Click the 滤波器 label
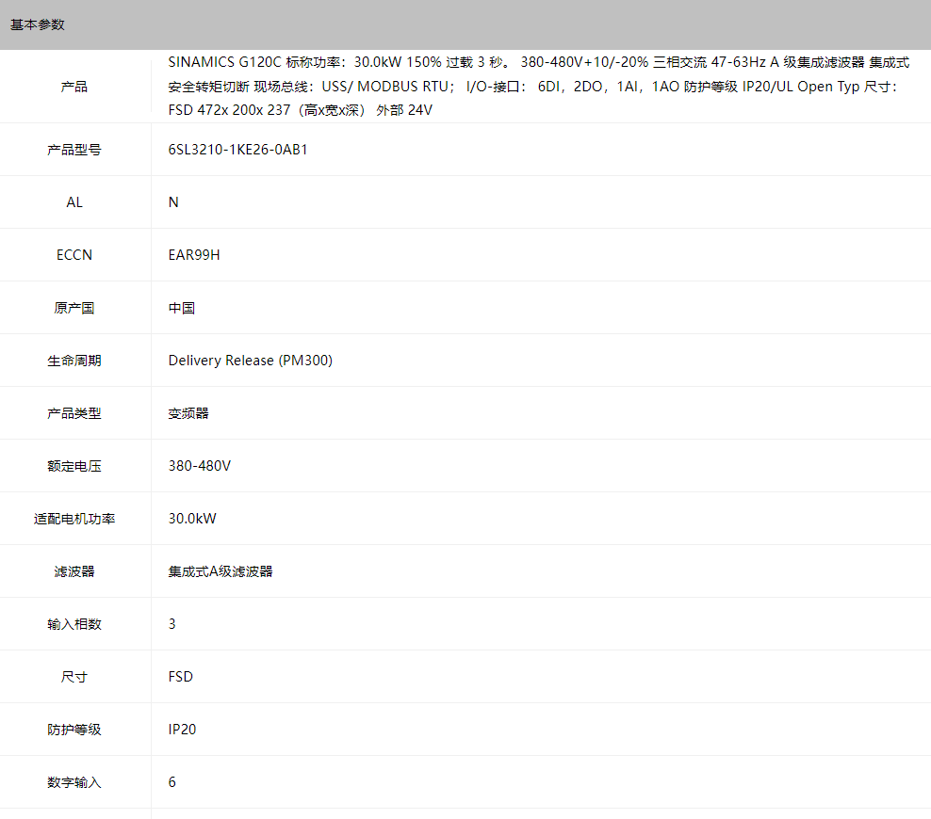 (x=74, y=571)
